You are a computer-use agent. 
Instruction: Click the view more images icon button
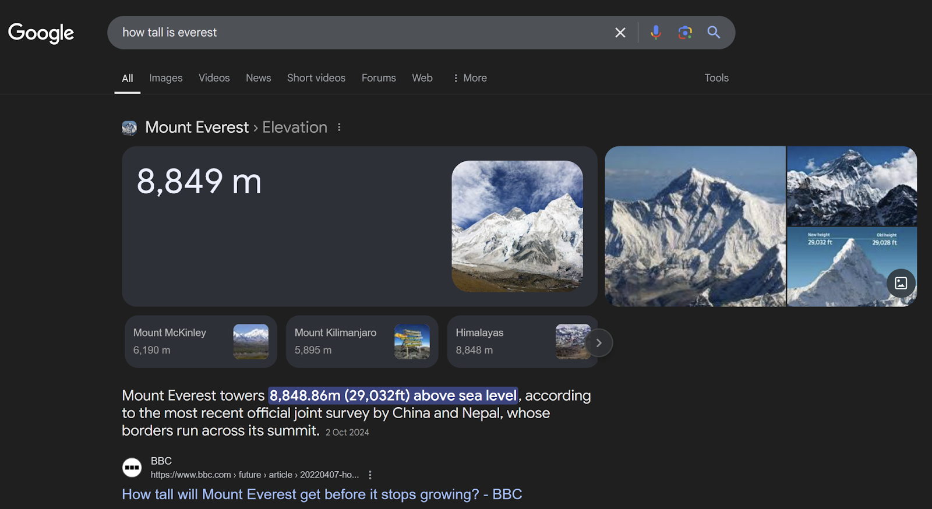[901, 283]
